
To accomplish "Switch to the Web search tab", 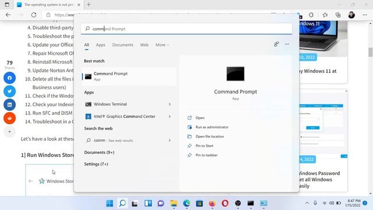I will coord(144,45).
